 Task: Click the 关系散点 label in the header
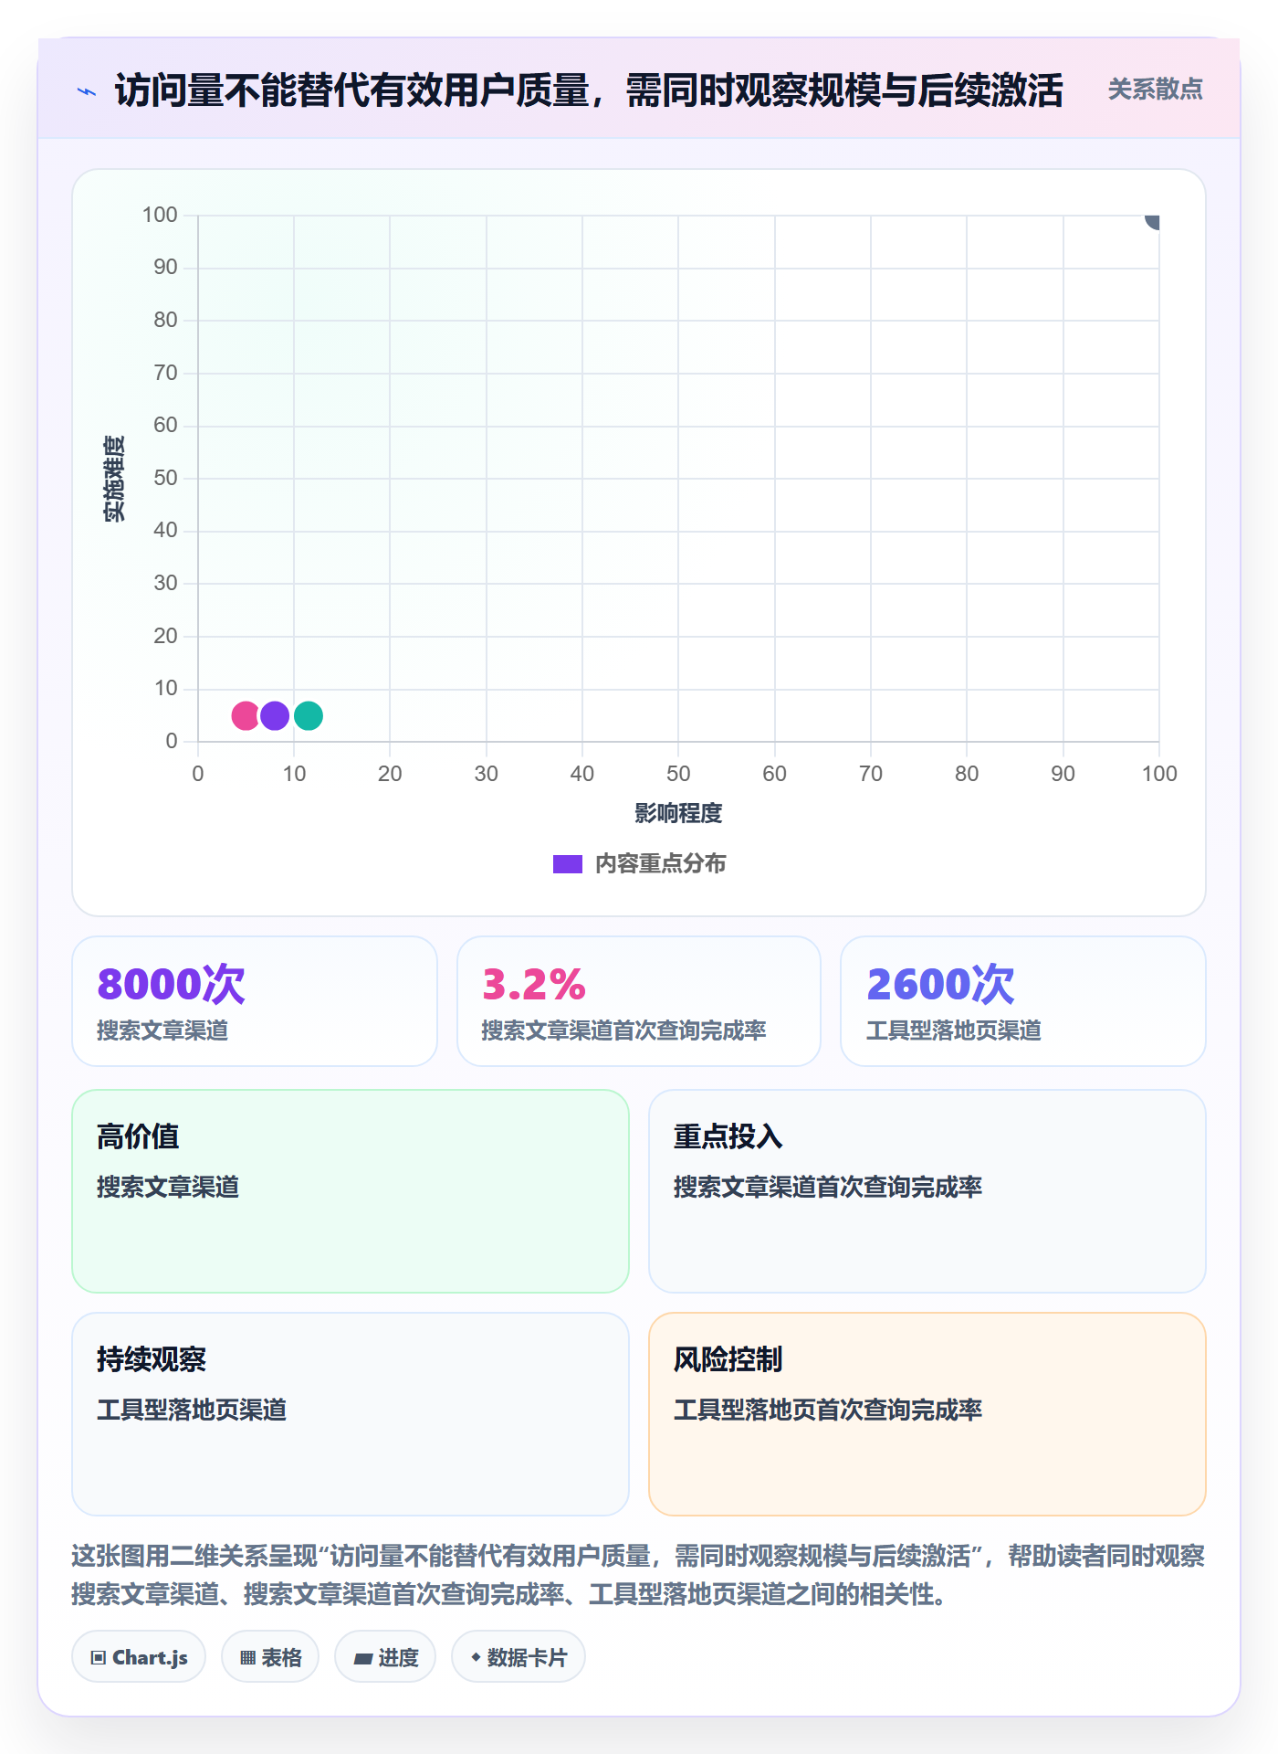1155,90
